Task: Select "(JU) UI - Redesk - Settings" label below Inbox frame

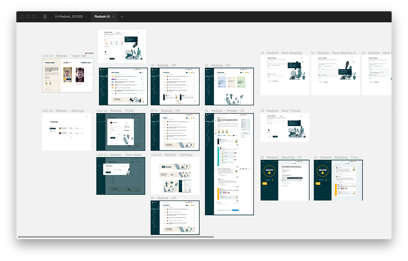Action: pyautogui.click(x=172, y=155)
